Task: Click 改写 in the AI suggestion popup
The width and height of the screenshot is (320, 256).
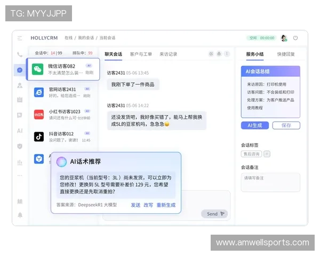Action: [x=148, y=205]
